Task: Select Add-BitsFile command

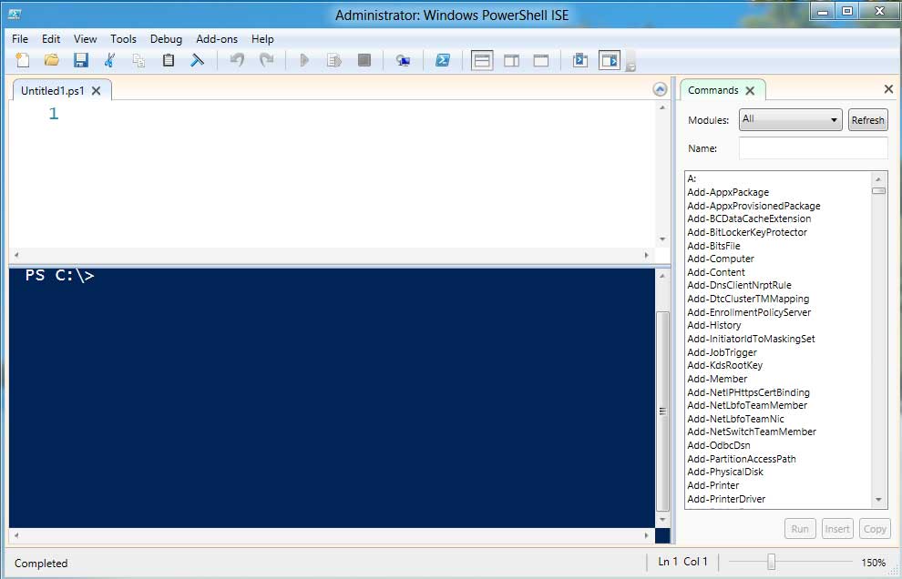Action: click(x=713, y=246)
